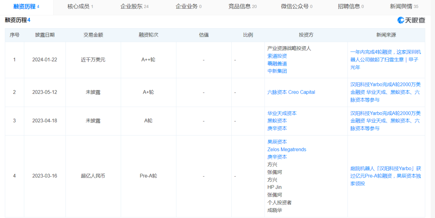Click the 融资历程4 section heading
Viewport: 435px width, 218px height.
pos(17,20)
